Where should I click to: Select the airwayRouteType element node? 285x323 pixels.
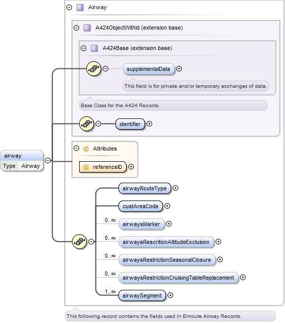[x=145, y=188]
